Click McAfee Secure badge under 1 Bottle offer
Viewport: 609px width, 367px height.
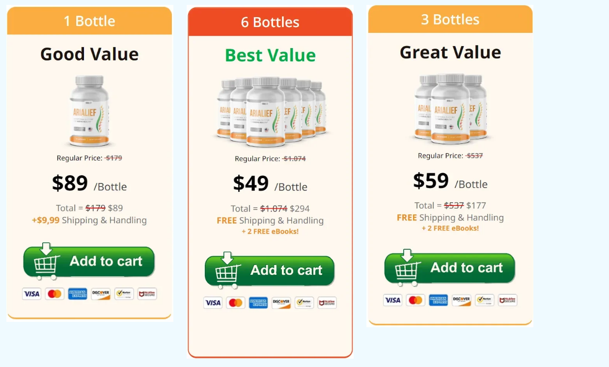click(x=147, y=294)
